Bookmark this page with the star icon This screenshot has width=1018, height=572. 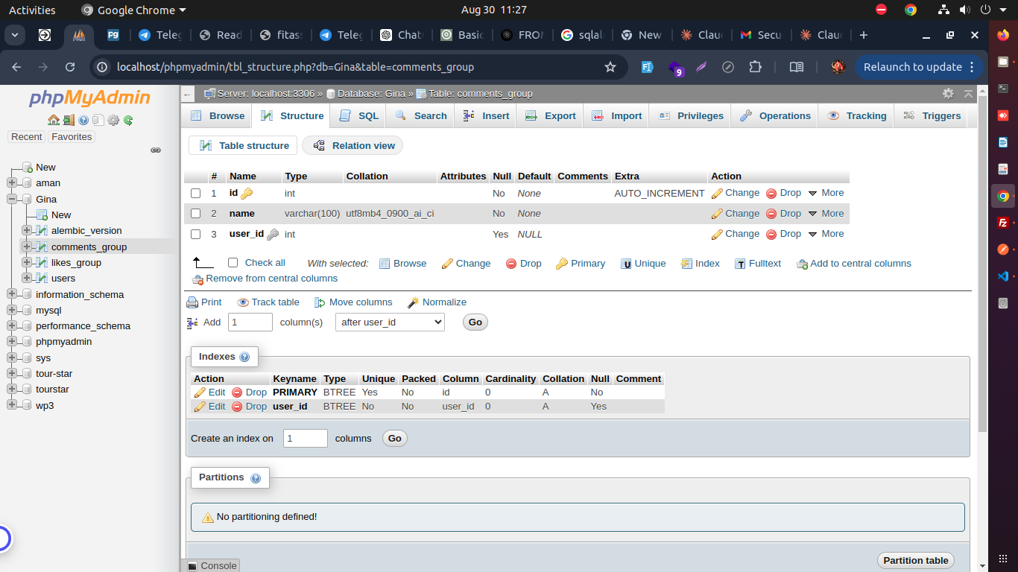[610, 67]
